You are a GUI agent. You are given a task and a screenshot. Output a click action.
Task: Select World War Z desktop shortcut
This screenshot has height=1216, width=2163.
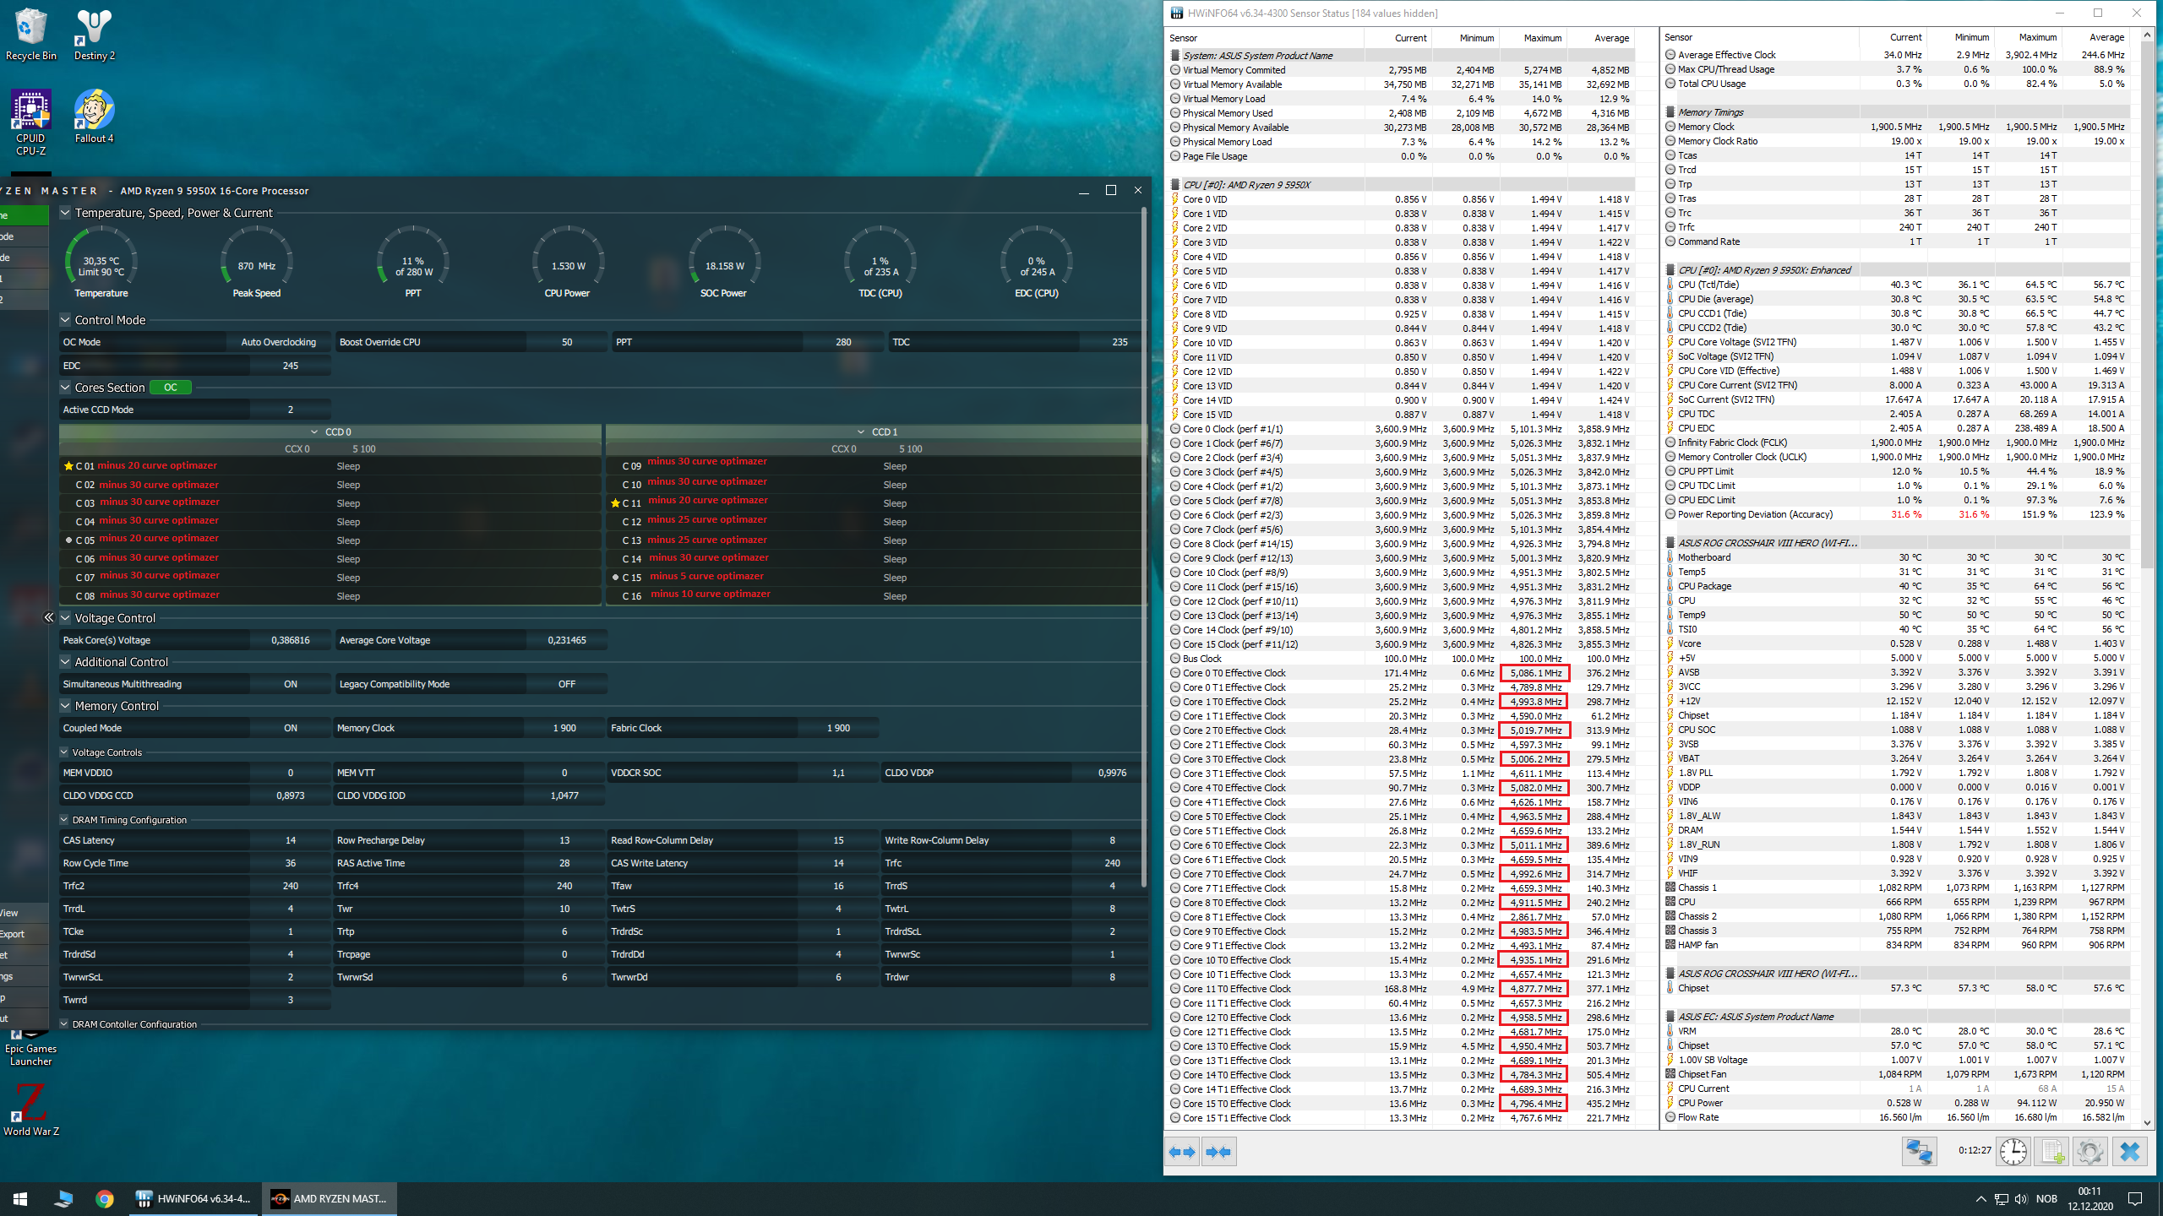point(31,1109)
